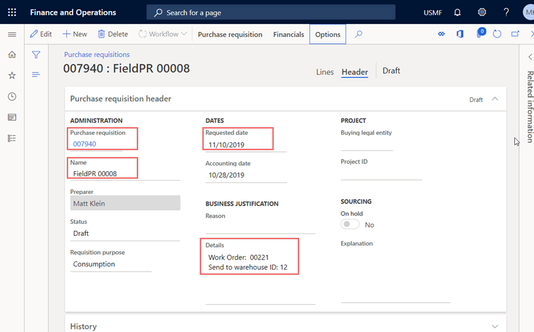Collapse the Purchase requisition header section

tap(495, 99)
